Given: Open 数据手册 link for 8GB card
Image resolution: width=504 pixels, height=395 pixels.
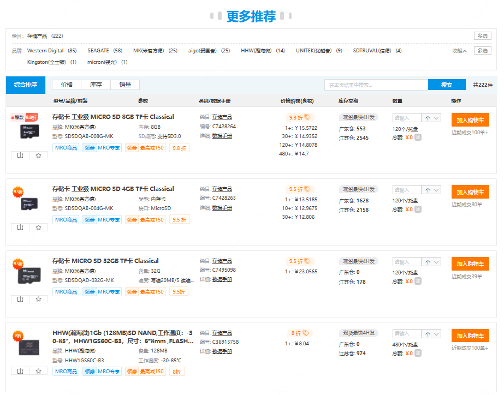Looking at the screenshot, I should (222, 136).
